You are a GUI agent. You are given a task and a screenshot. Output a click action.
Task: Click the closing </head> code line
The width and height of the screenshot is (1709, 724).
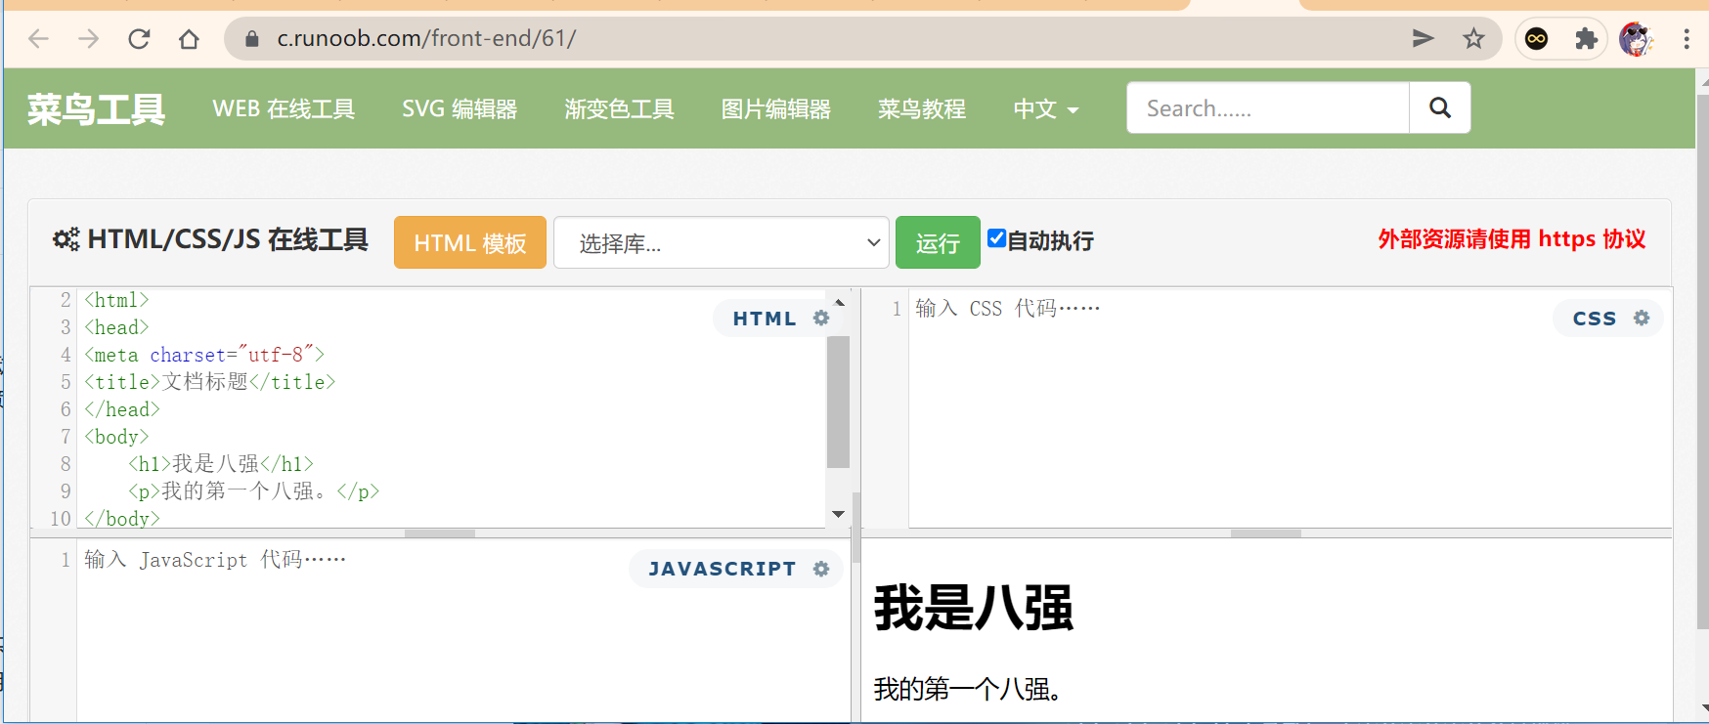pyautogui.click(x=122, y=409)
